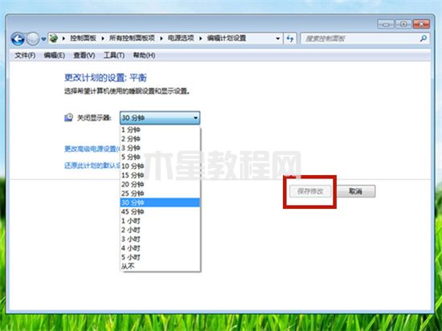The width and height of the screenshot is (442, 331).
Task: Click the control panel address bar icon
Action: 54,38
